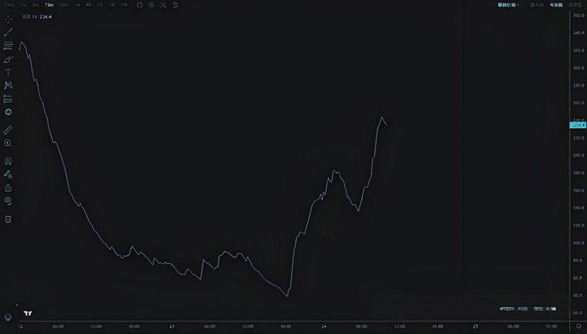Select the trend line drawing tool
This screenshot has width=587, height=334.
(x=8, y=32)
